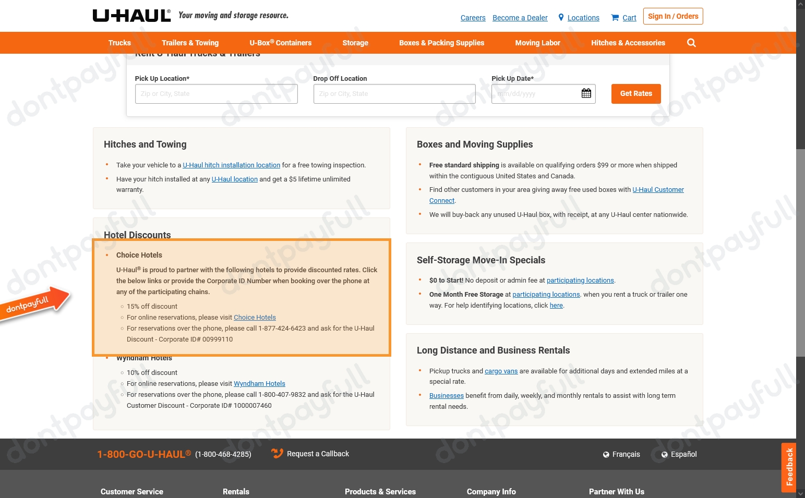Open the Trailers & Towing menu
Image resolution: width=805 pixels, height=498 pixels.
tap(190, 43)
